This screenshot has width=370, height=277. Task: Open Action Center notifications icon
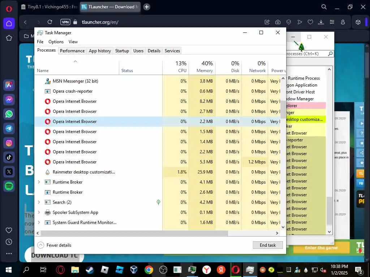point(359,270)
